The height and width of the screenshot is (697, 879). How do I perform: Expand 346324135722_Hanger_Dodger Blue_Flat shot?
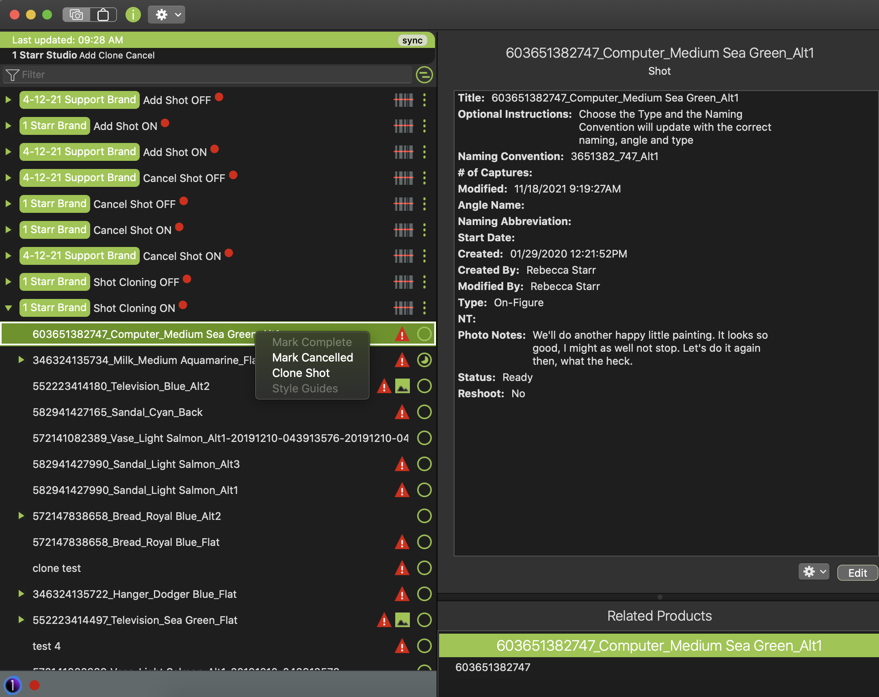(21, 594)
